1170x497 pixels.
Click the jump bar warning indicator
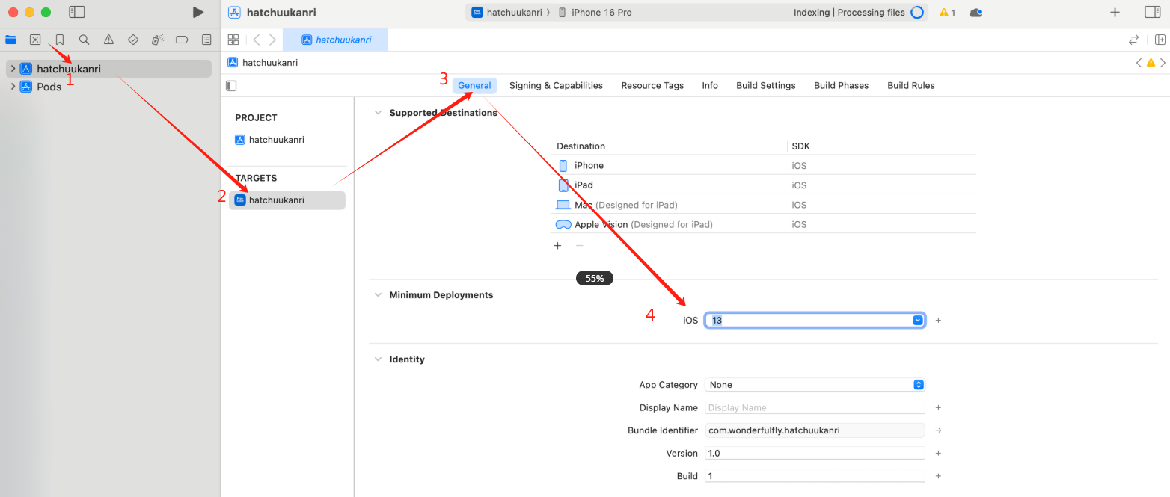[x=1151, y=63]
